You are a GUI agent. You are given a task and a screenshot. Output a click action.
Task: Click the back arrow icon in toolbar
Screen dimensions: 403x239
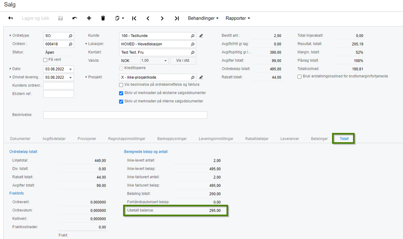10,18
